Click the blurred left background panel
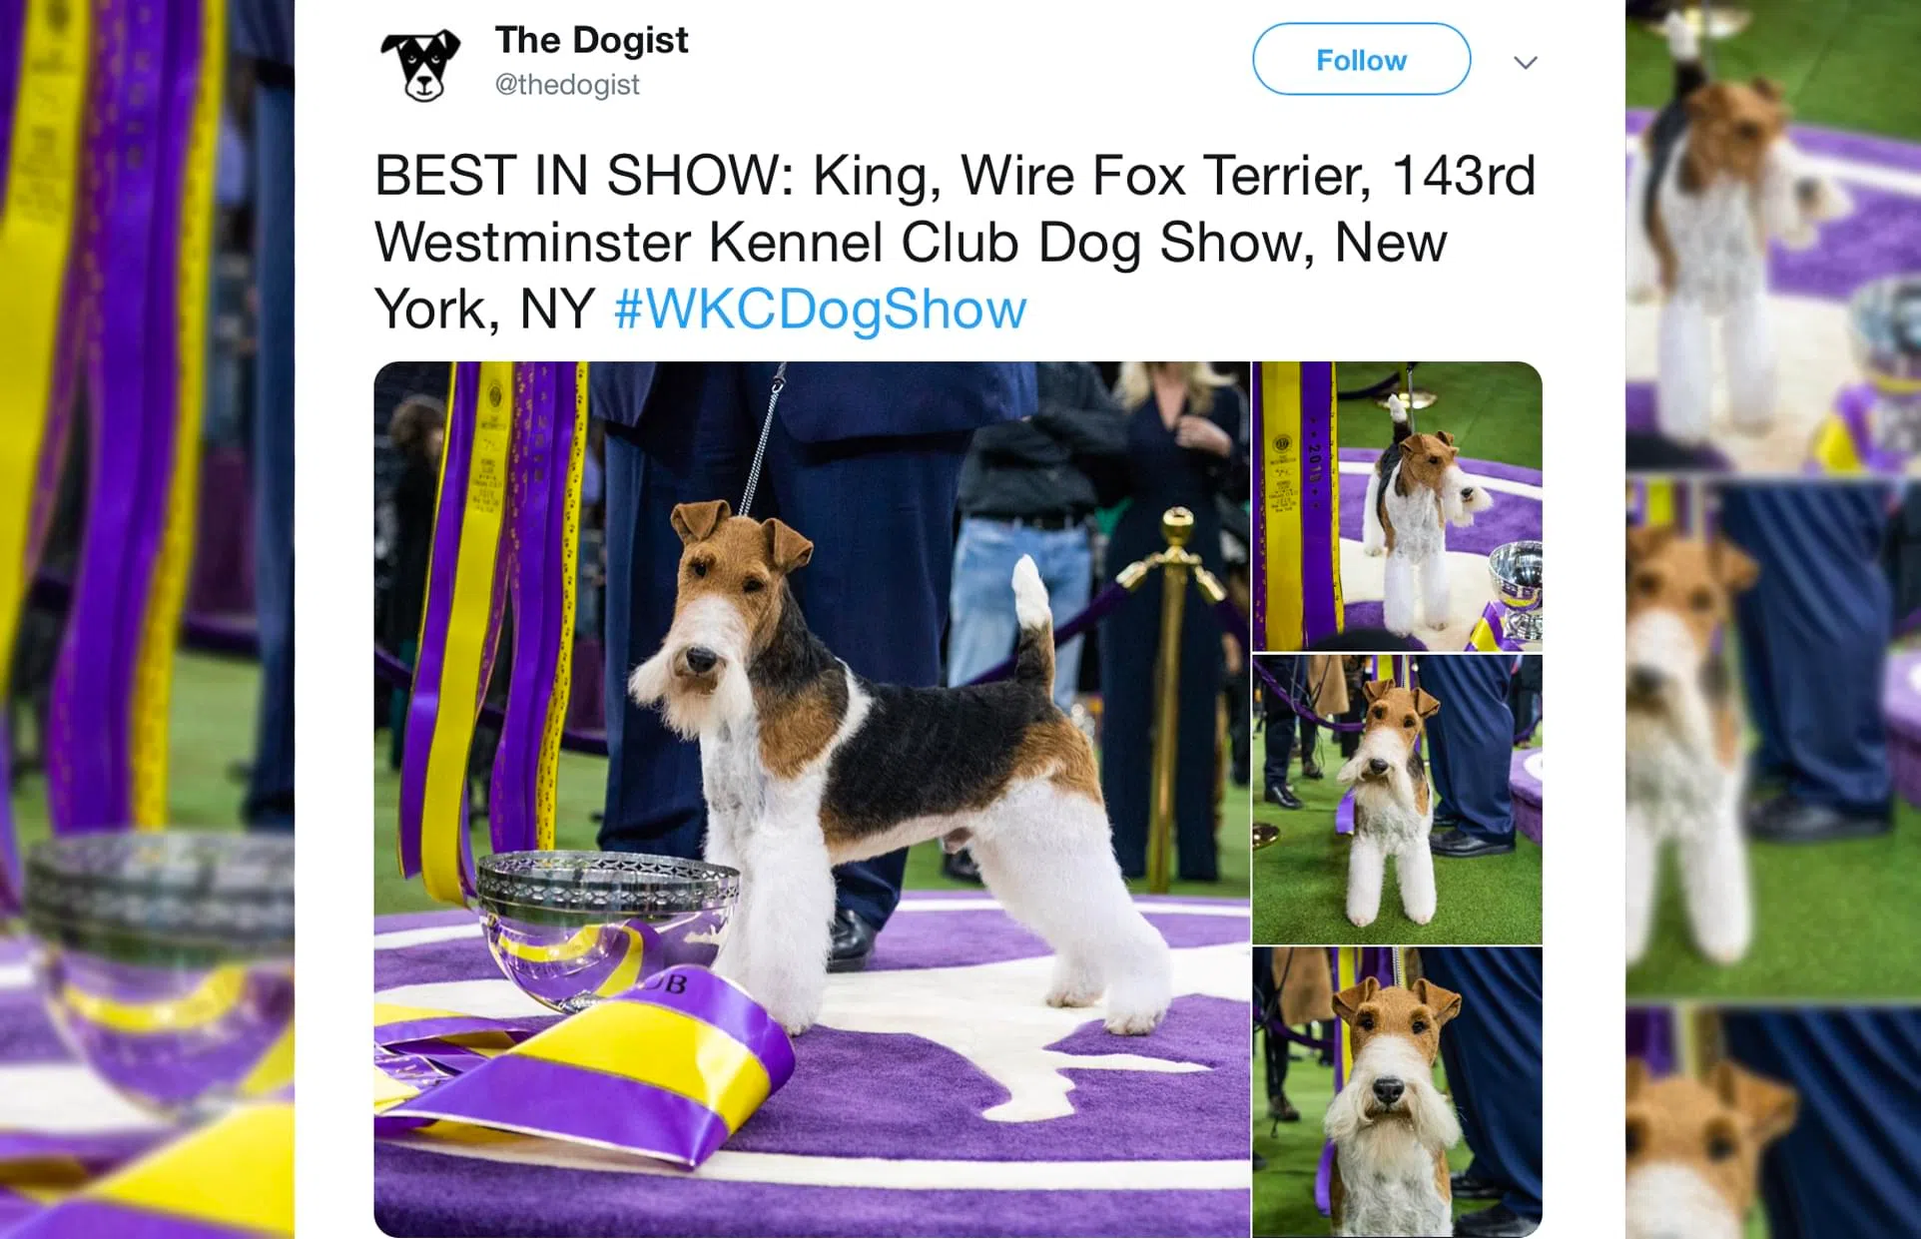Image resolution: width=1921 pixels, height=1239 pixels. (x=147, y=619)
